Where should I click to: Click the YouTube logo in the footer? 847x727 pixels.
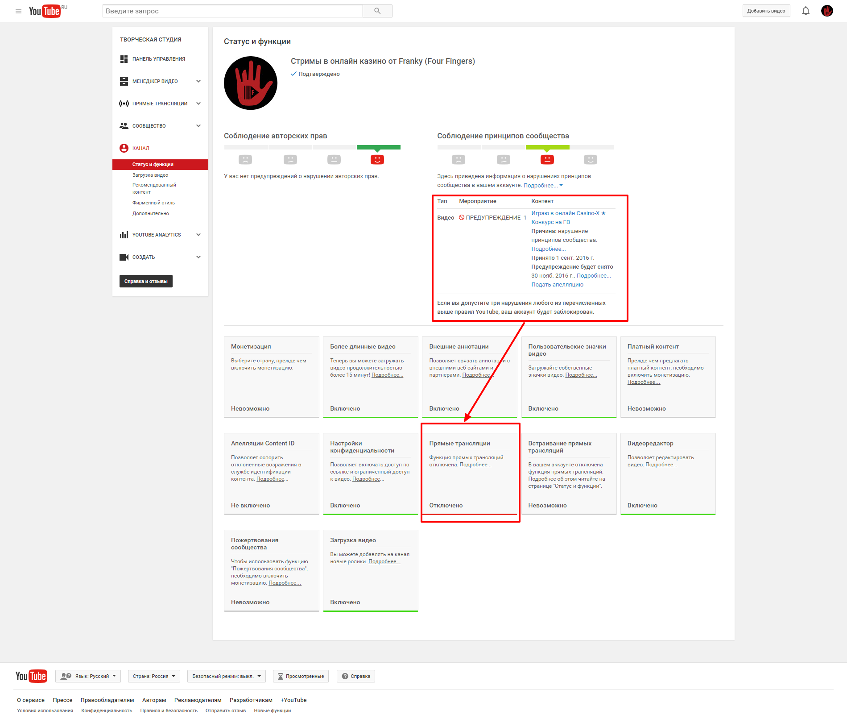(x=31, y=676)
